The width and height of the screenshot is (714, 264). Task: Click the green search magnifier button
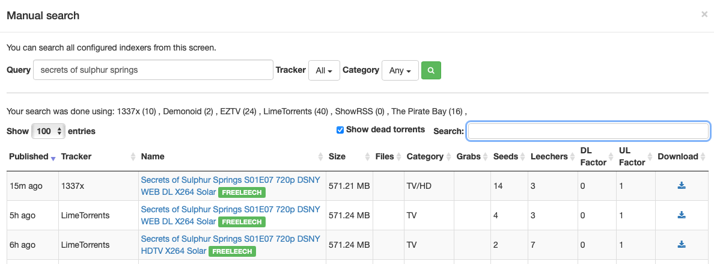pos(431,70)
